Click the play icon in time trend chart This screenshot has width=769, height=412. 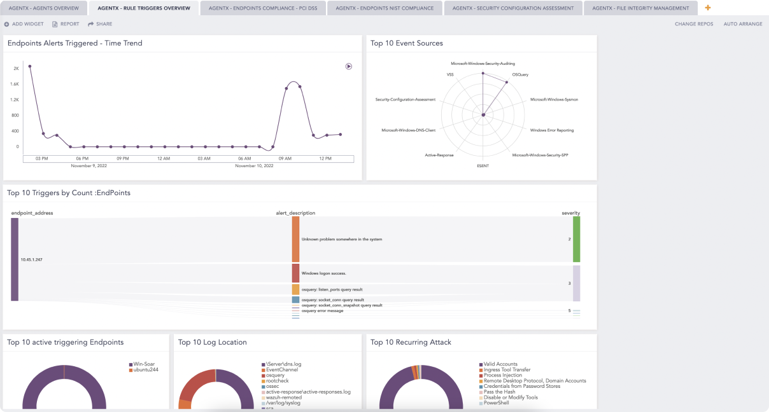[349, 66]
